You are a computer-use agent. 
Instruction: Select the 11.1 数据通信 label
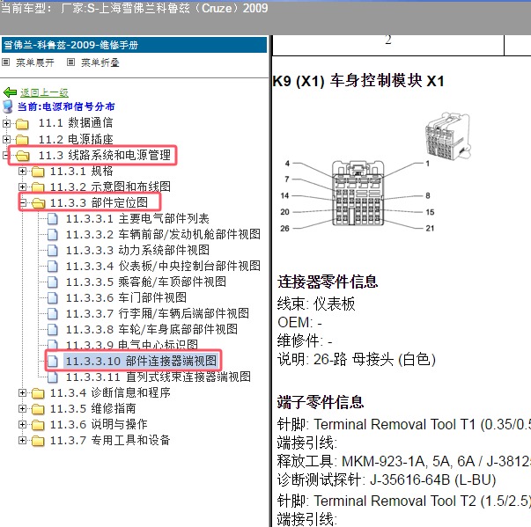pyautogui.click(x=75, y=123)
